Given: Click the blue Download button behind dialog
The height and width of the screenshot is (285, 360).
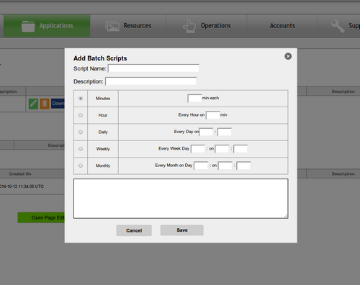Looking at the screenshot, I should (58, 104).
